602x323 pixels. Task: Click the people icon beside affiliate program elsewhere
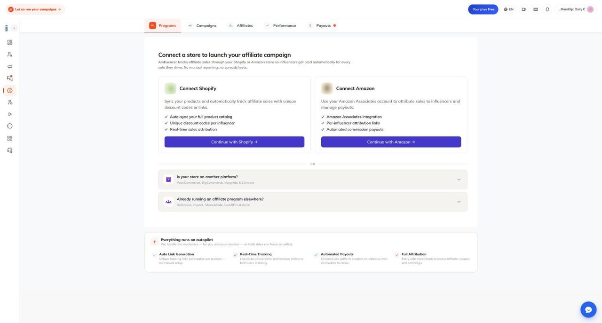(x=168, y=202)
